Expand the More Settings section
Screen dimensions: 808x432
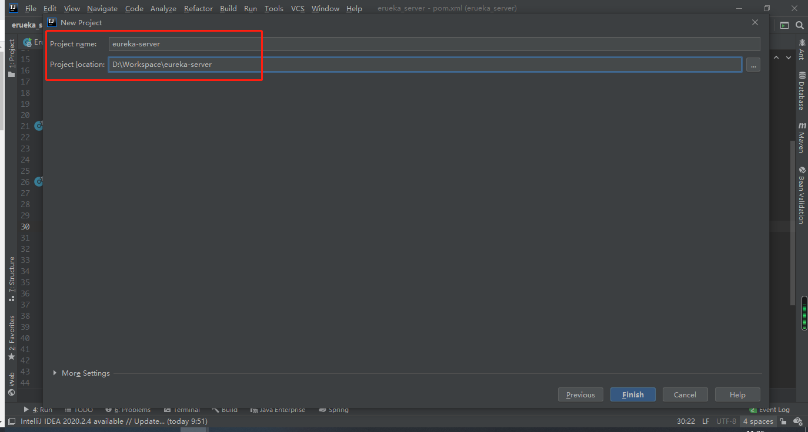point(81,373)
